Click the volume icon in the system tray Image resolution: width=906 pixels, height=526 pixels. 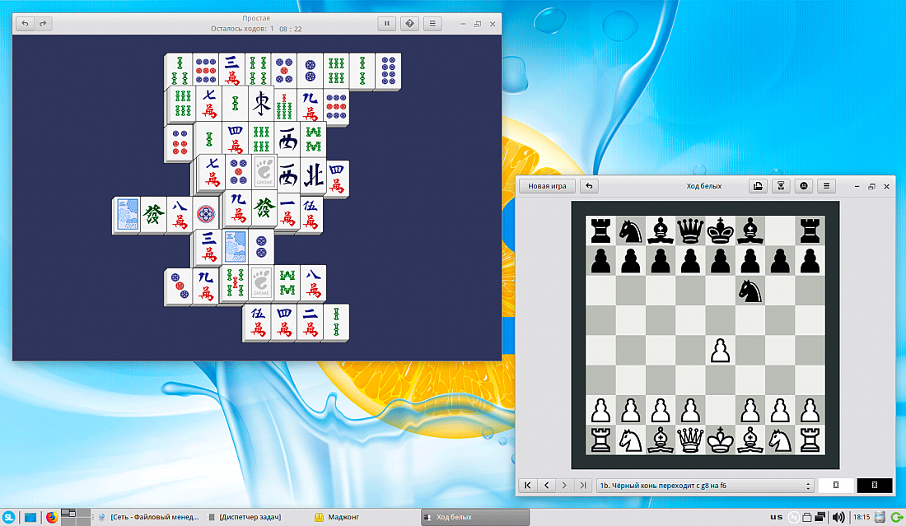pos(838,517)
